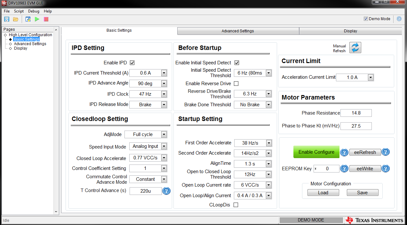Open help icon beside eeRefresh button
Viewport: 407px width, 225px height.
(386, 152)
